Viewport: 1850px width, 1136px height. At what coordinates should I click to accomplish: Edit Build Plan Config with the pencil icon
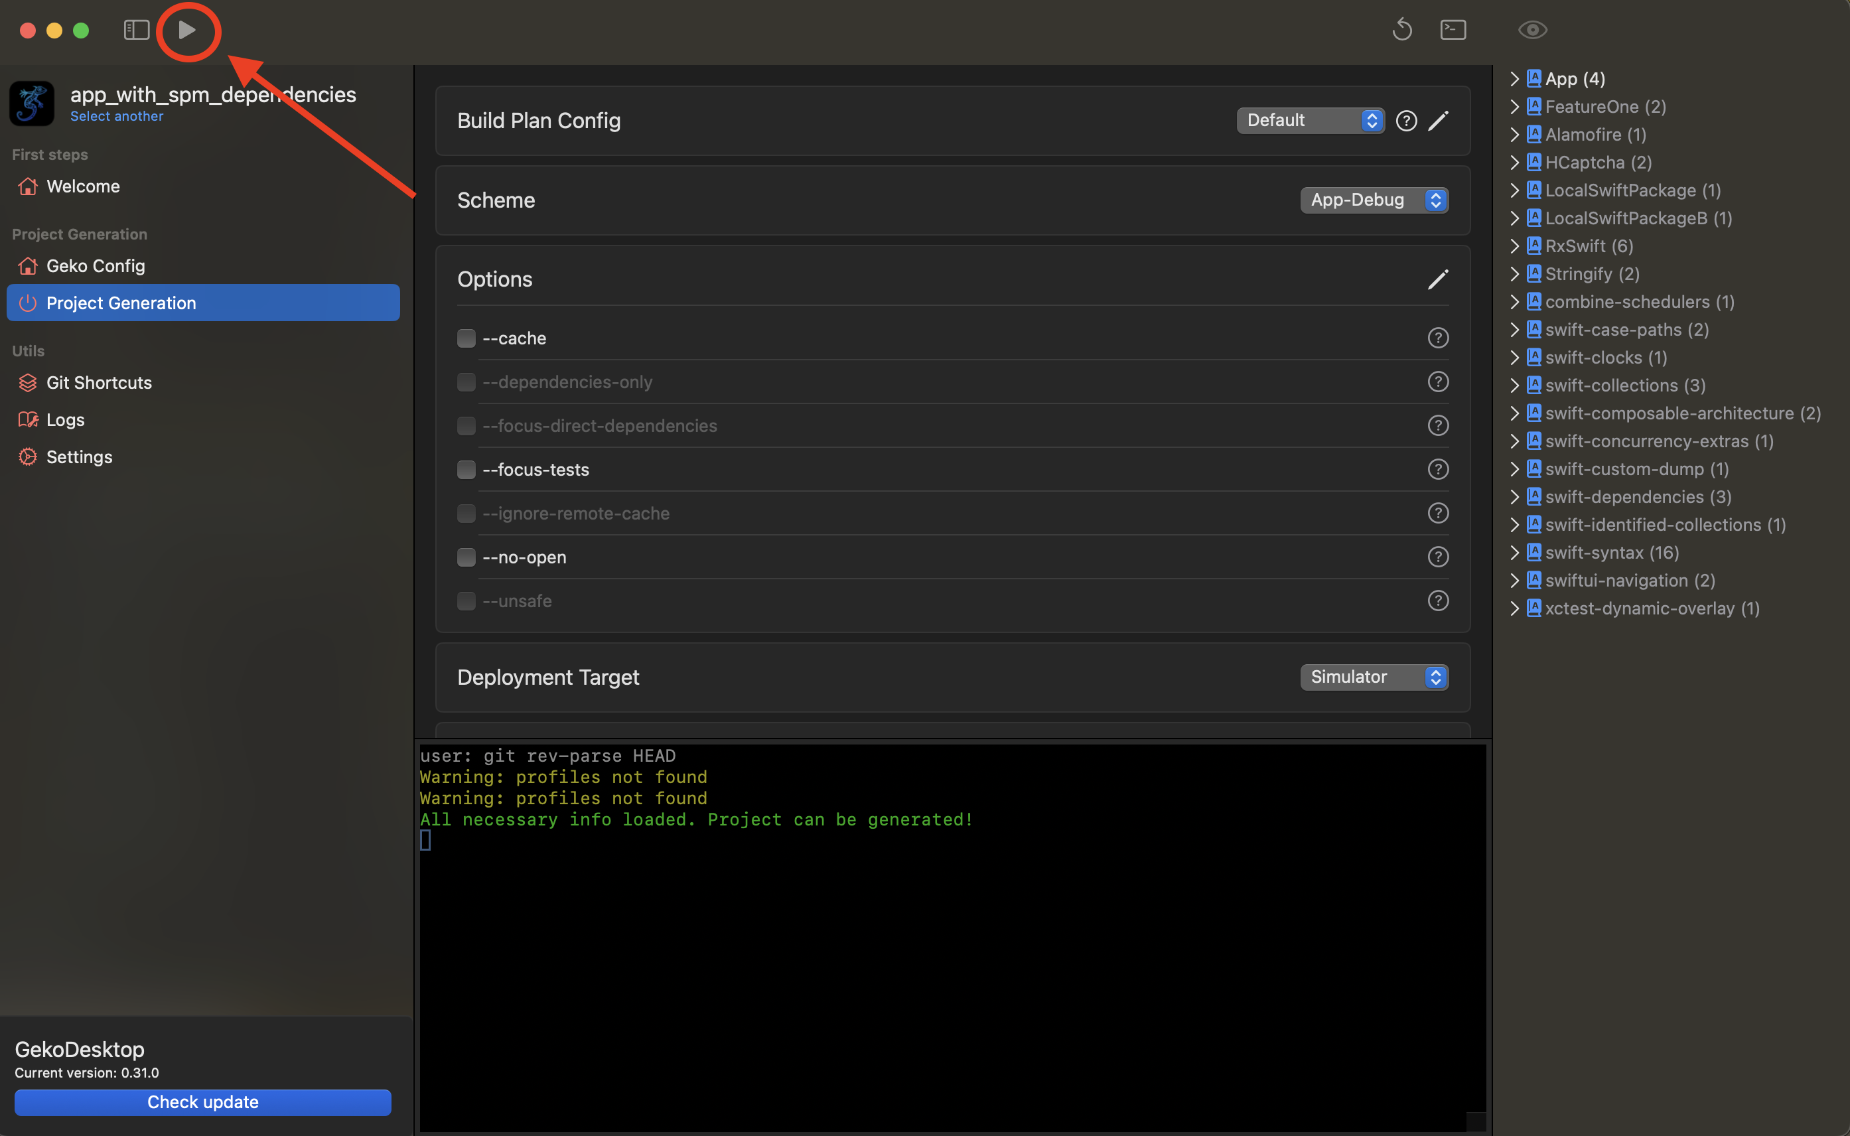(x=1438, y=121)
